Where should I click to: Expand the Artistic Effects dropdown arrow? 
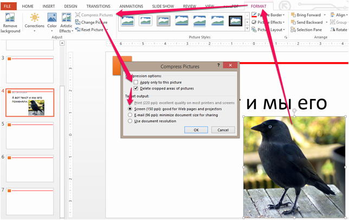(x=72, y=31)
